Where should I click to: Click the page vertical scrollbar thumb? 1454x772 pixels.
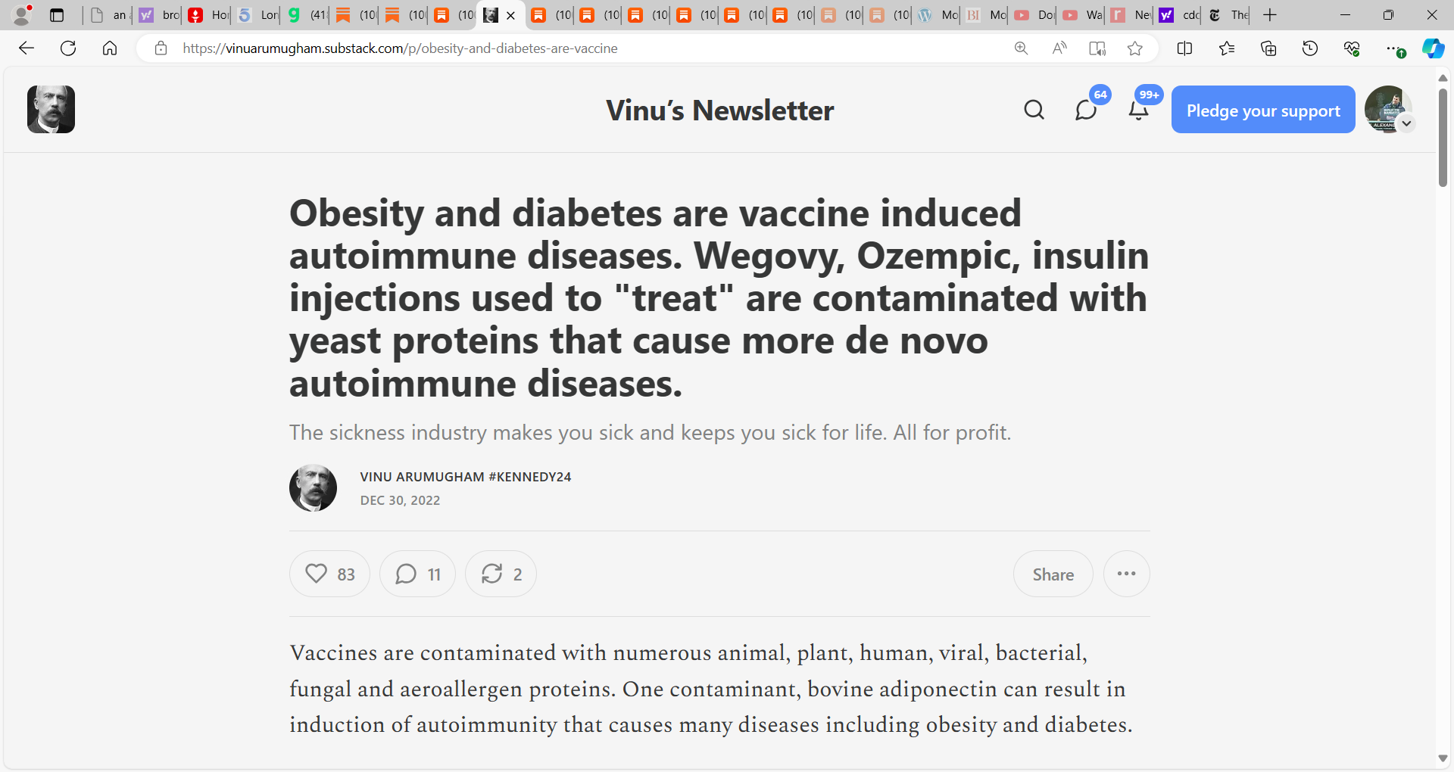(x=1443, y=136)
